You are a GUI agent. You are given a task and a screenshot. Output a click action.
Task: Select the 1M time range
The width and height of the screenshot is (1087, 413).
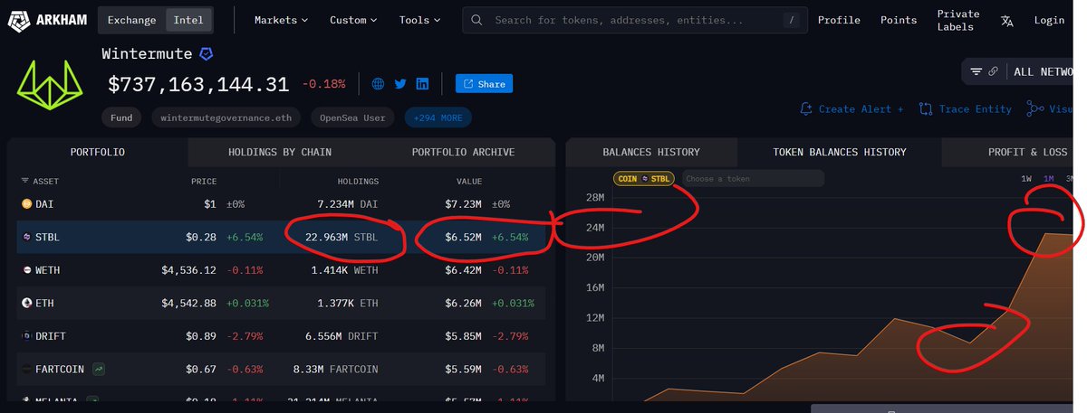[x=1049, y=179]
